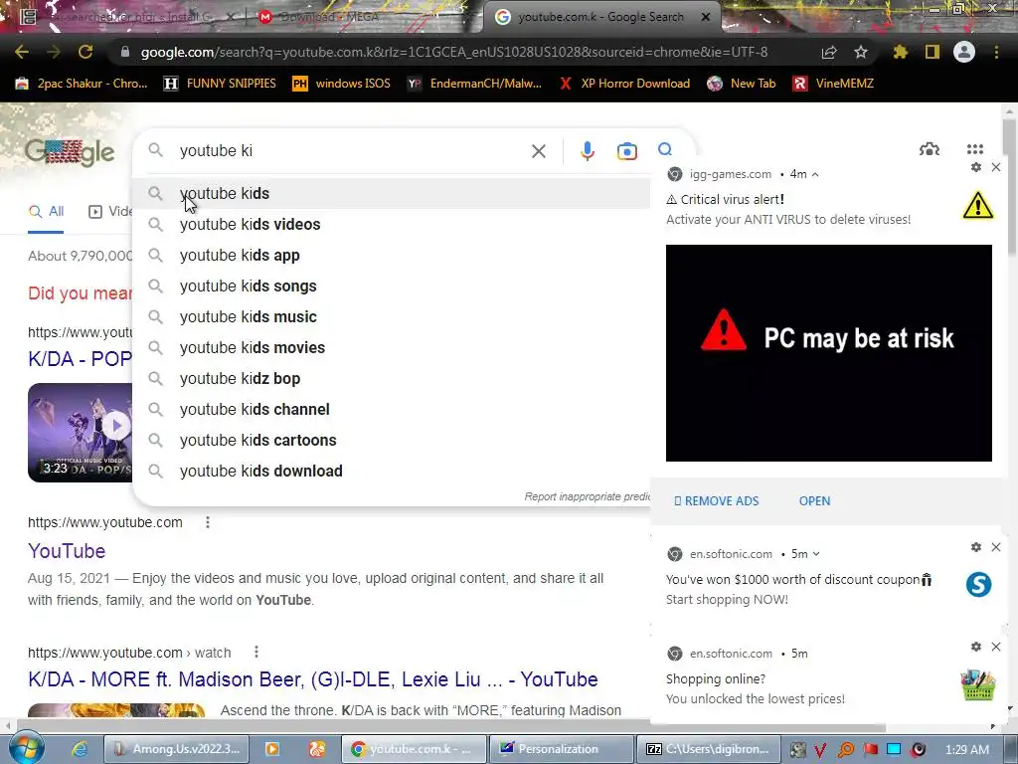The width and height of the screenshot is (1018, 764).
Task: Open options for youtube.com watch result
Action: [256, 652]
